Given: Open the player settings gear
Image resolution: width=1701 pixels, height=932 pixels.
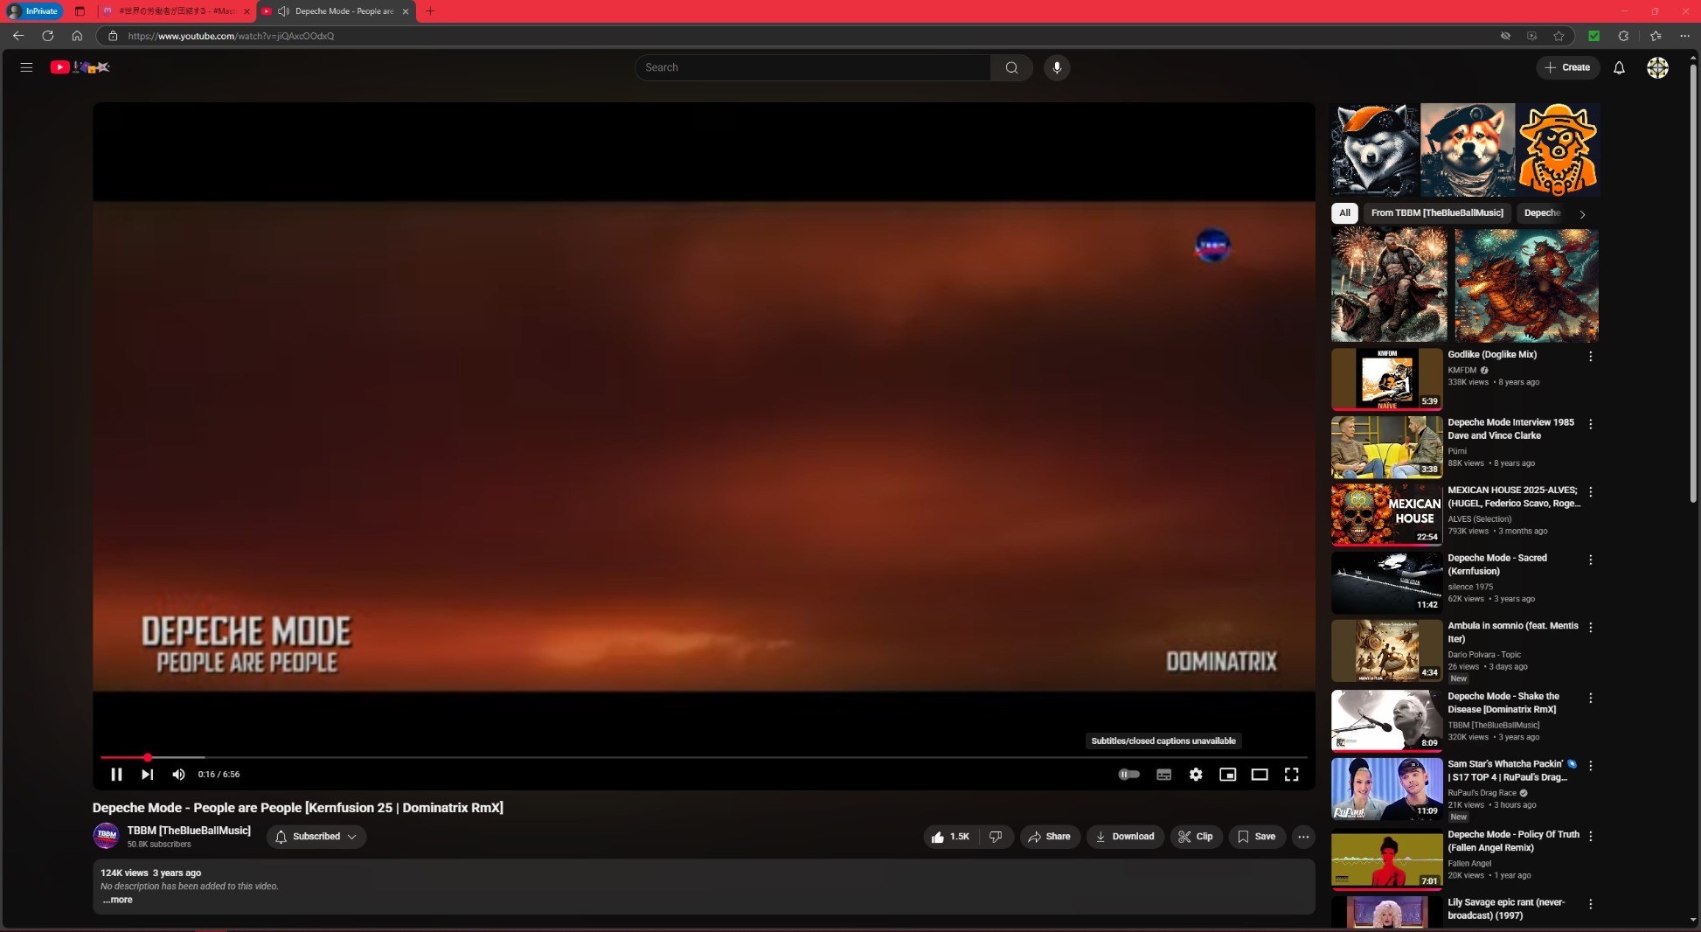Looking at the screenshot, I should [1196, 775].
